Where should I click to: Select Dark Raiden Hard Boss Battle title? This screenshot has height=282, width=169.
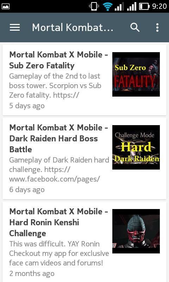(x=58, y=139)
